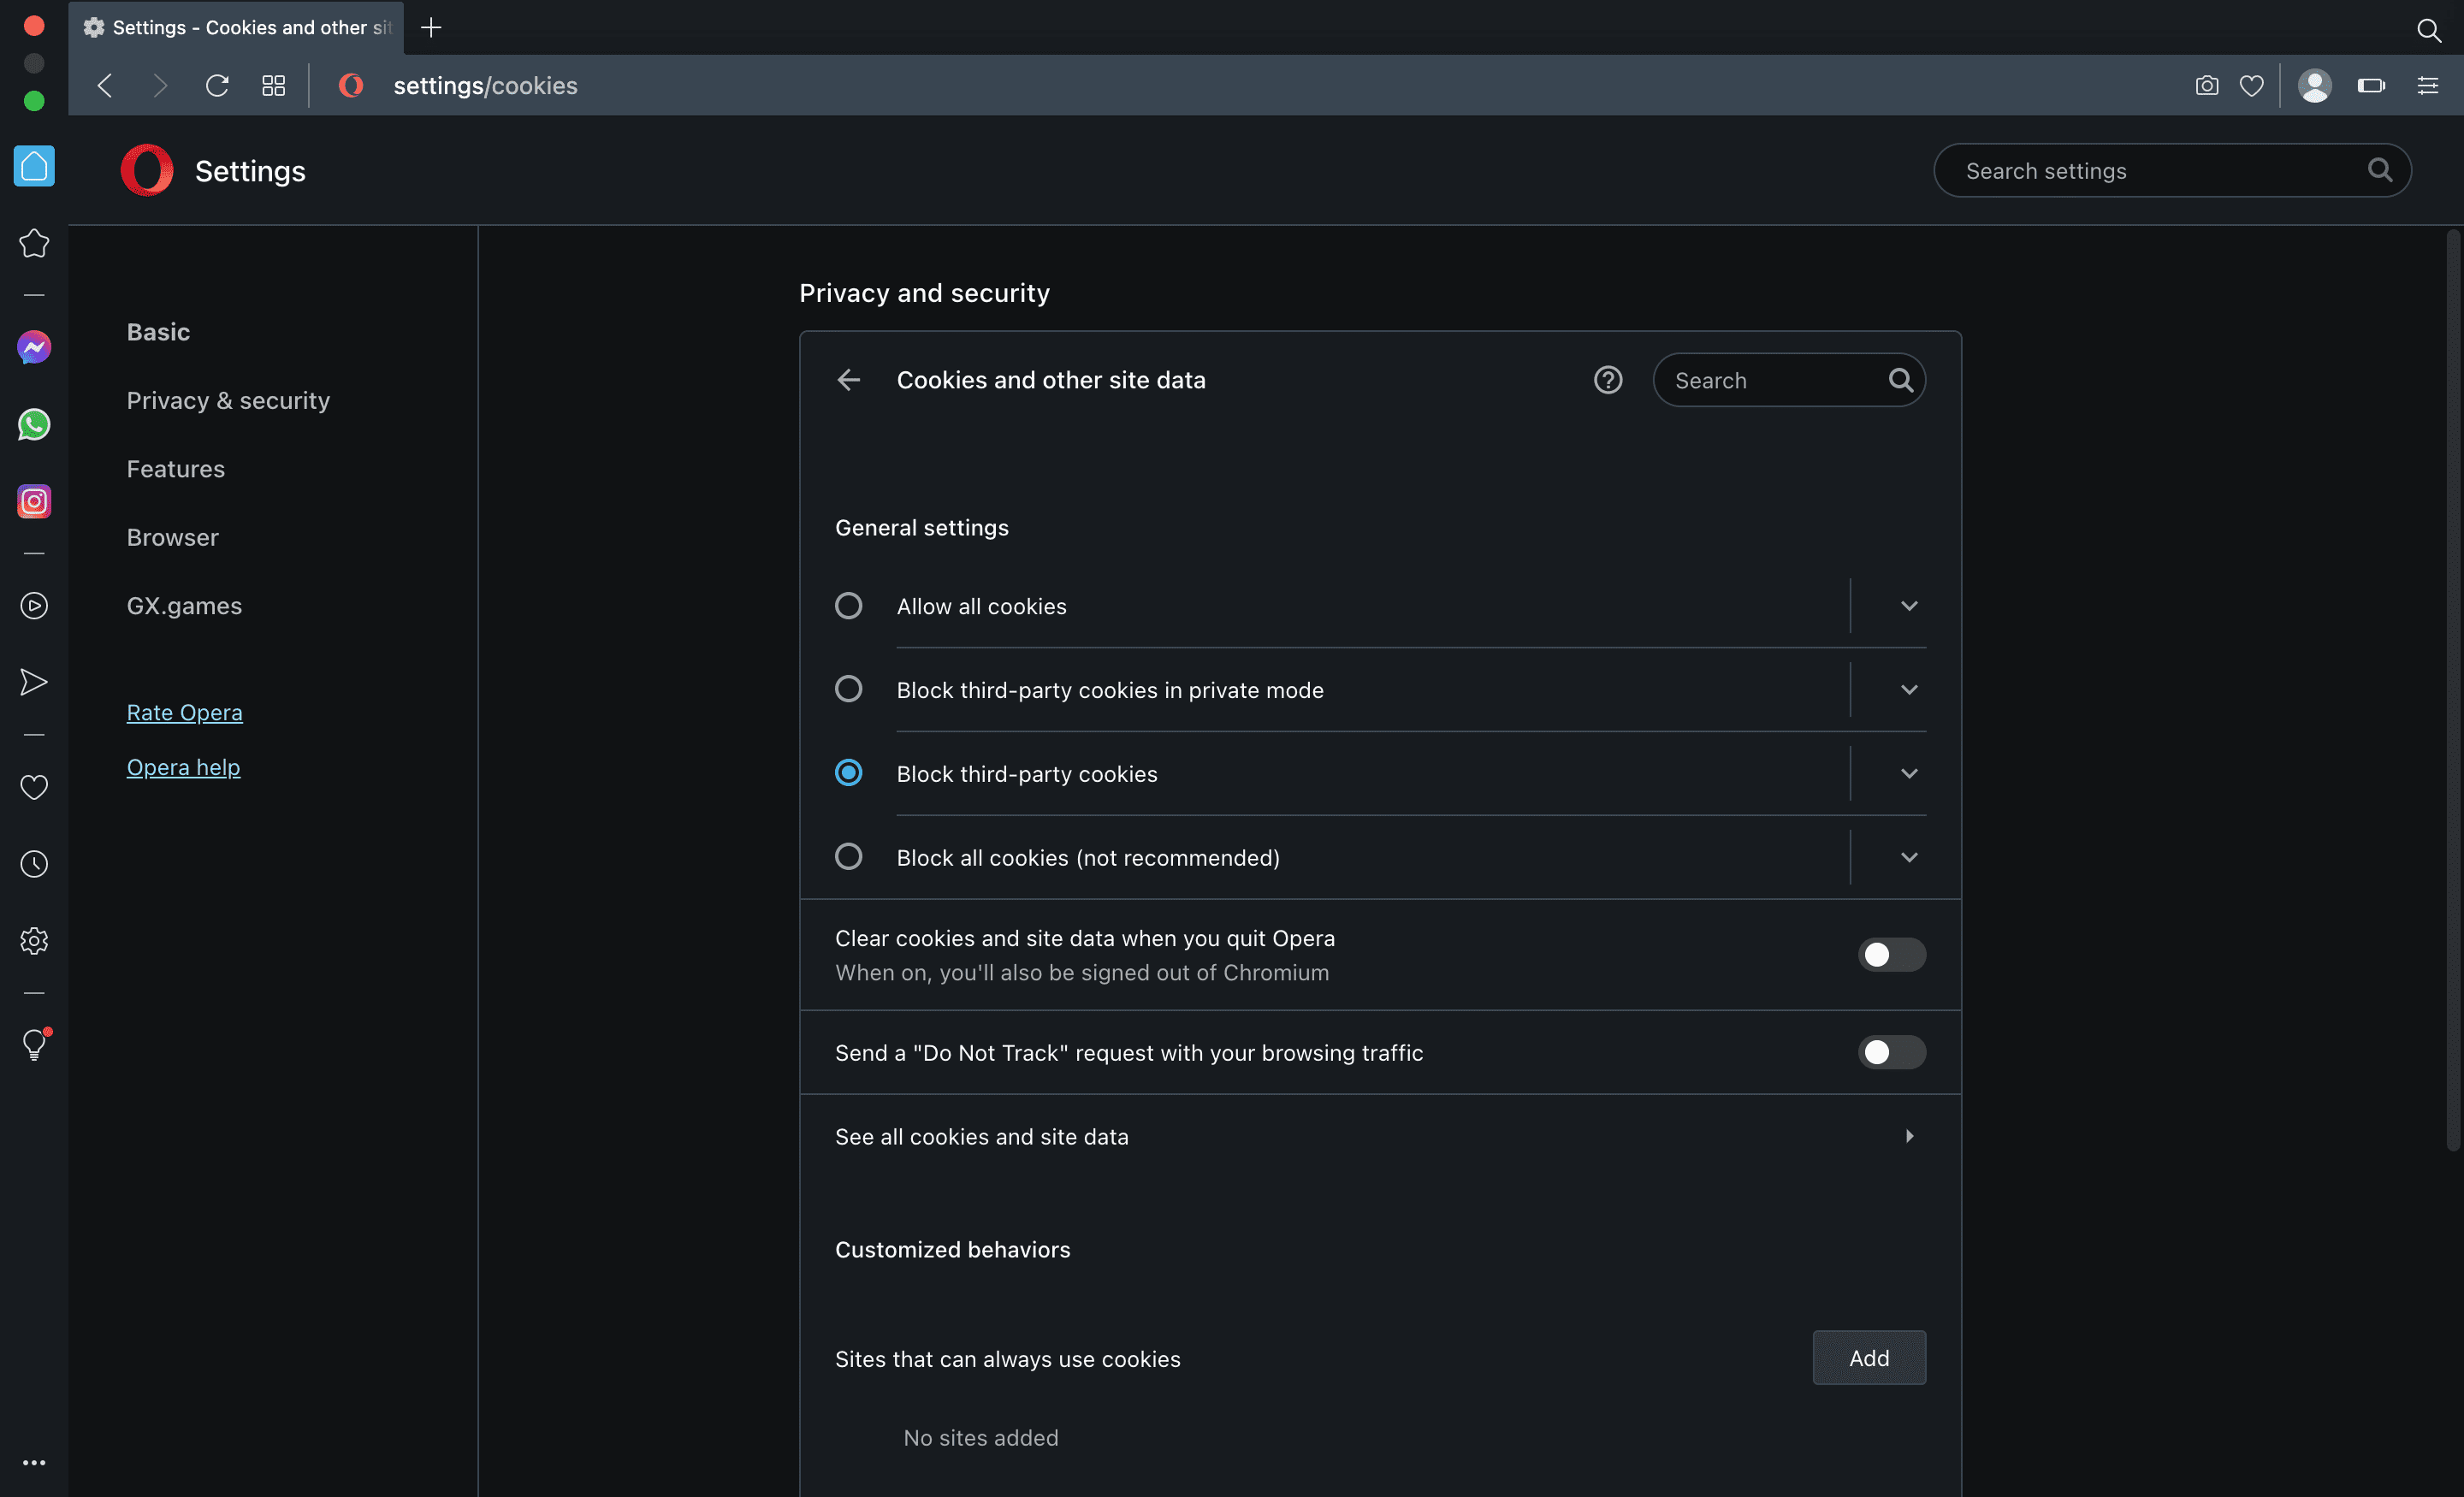The width and height of the screenshot is (2464, 1497).
Task: Expand 'Block third-party cookies' dropdown chevron
Action: (1910, 772)
